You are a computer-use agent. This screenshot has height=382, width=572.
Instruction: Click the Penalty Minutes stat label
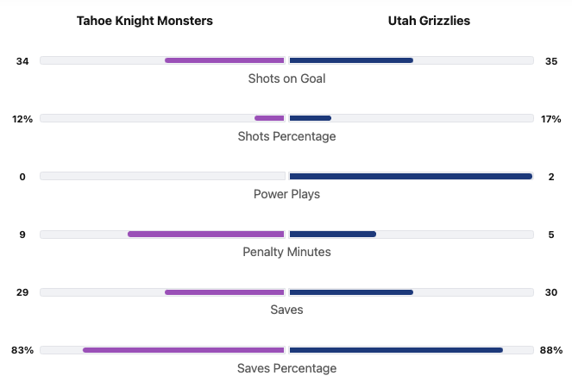(x=286, y=252)
